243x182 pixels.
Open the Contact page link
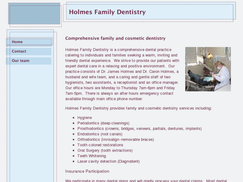coord(29,51)
